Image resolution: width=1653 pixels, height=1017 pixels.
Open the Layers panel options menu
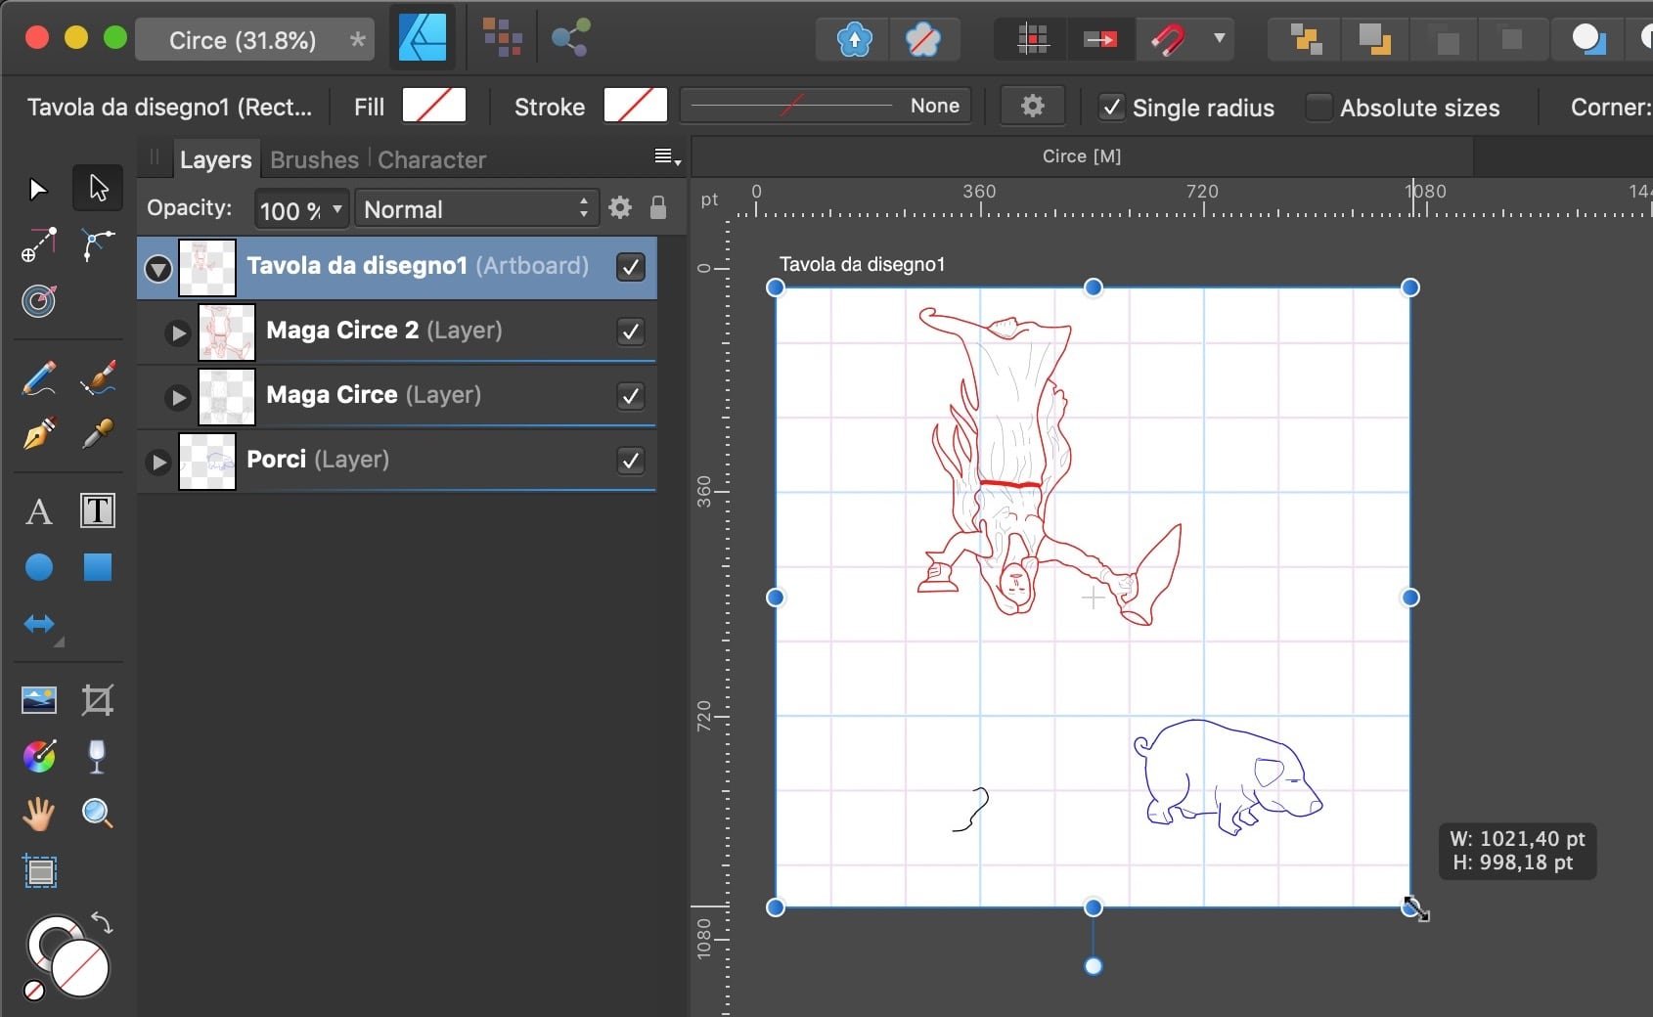click(x=667, y=156)
